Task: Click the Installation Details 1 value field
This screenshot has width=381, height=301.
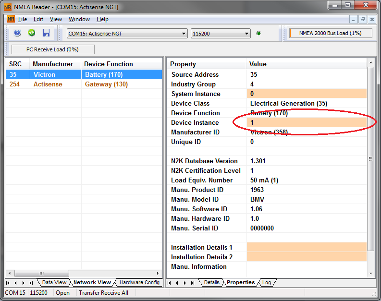Action: coord(306,247)
